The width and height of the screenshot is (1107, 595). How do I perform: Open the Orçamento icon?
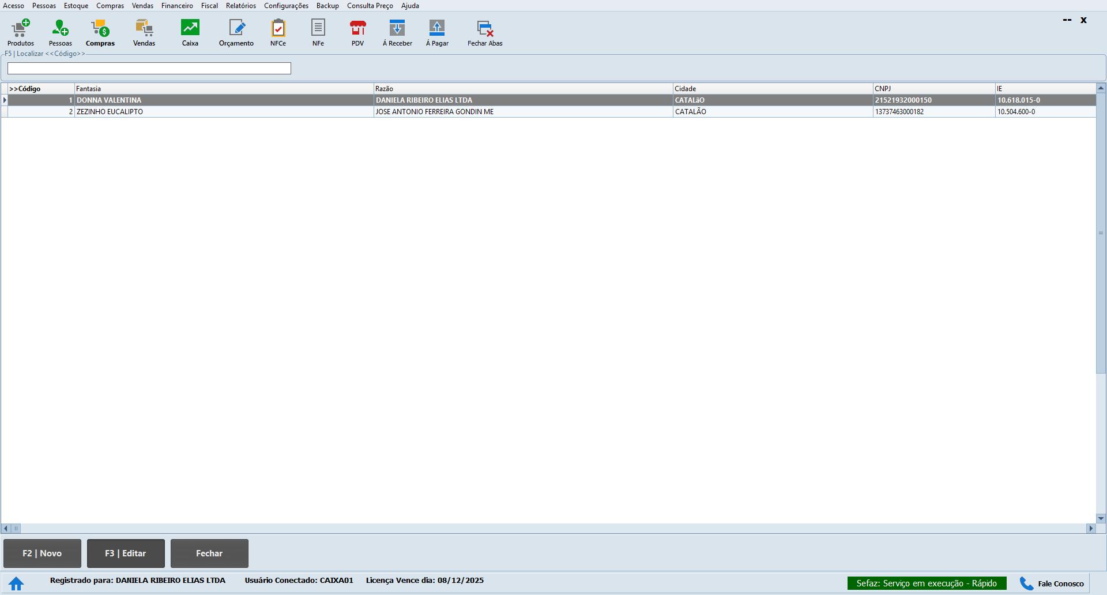point(236,32)
